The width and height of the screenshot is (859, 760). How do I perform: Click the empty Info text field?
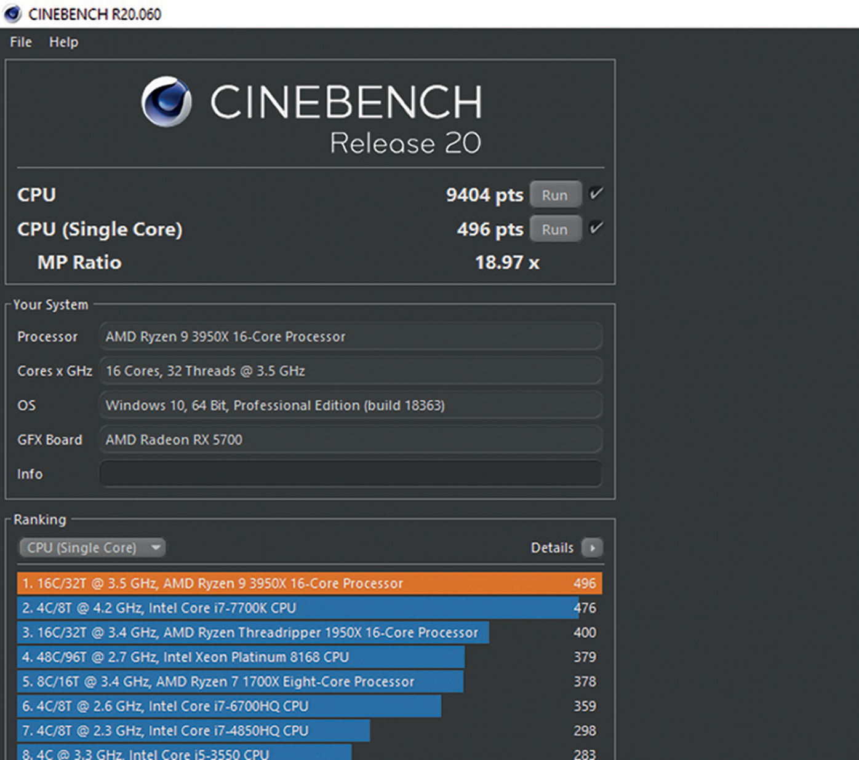click(x=350, y=474)
